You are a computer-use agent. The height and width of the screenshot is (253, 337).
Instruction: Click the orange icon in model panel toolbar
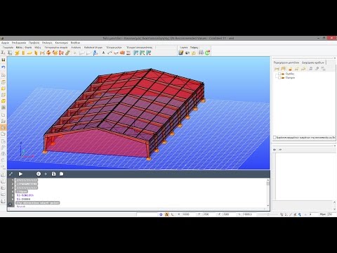tap(290, 69)
